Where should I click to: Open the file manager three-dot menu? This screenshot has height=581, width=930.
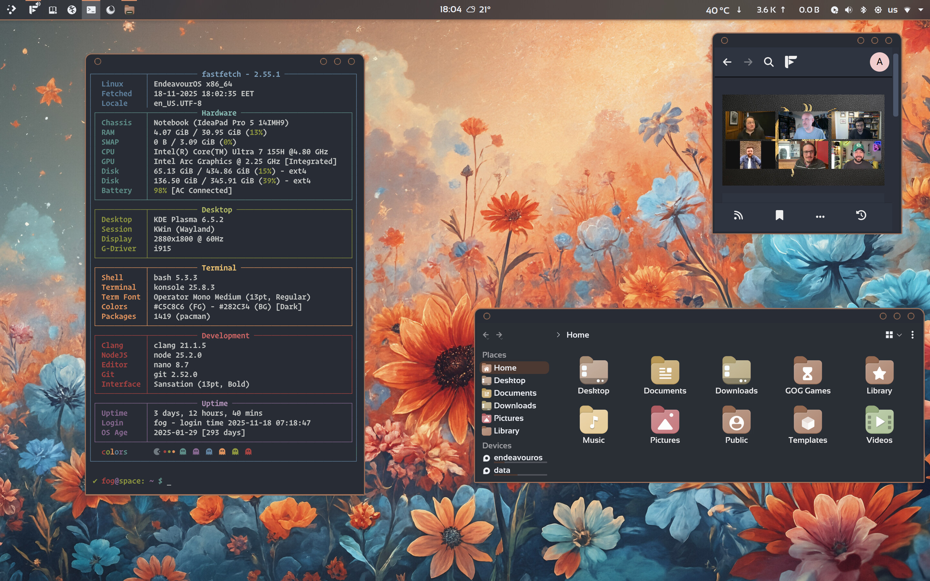[912, 335]
